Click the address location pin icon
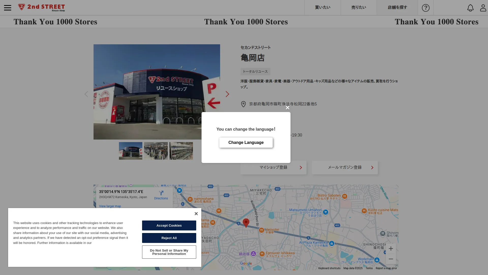The width and height of the screenshot is (488, 275). [243, 104]
